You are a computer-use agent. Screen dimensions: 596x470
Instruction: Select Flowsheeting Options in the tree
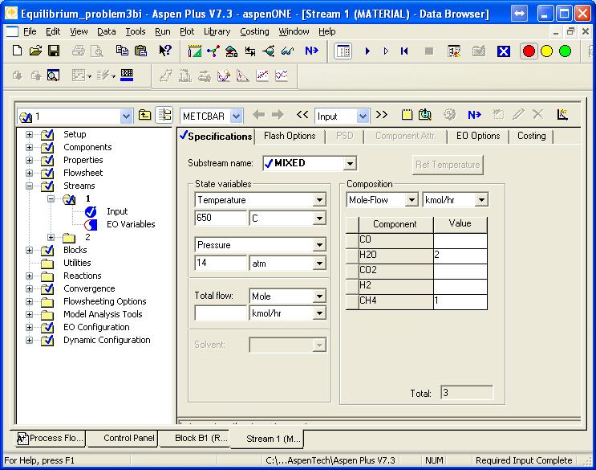tap(104, 302)
